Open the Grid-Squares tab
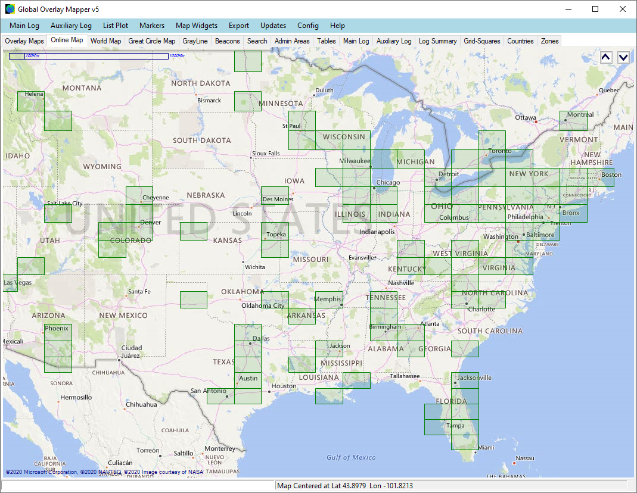Viewport: 637px width, 493px height. pos(482,41)
